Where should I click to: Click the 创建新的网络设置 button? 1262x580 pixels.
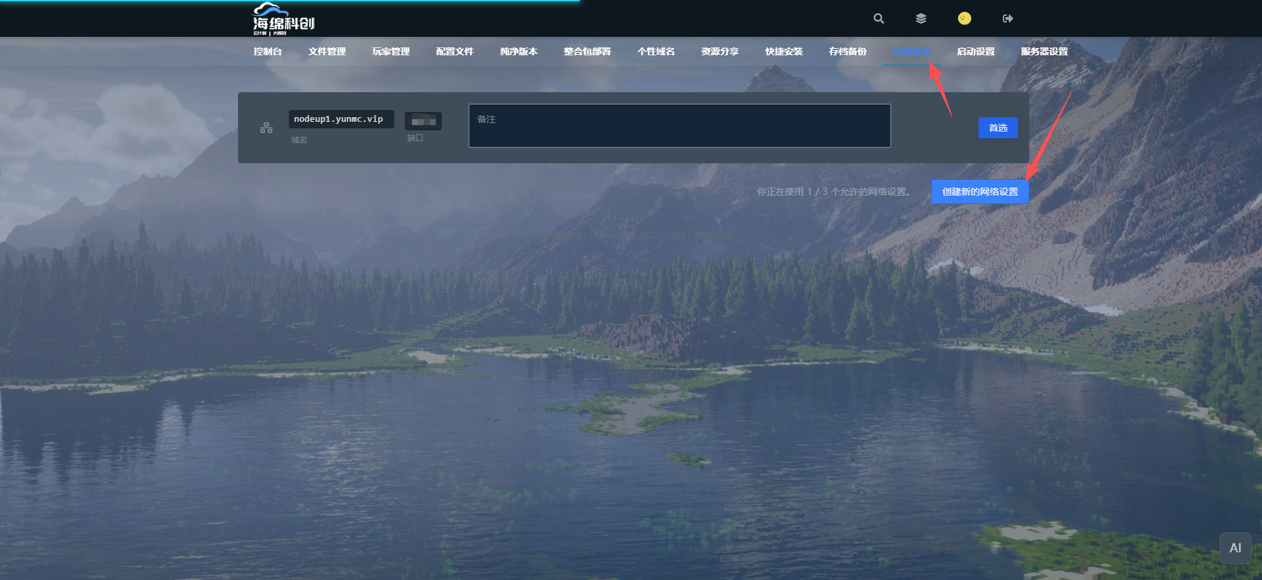point(980,192)
